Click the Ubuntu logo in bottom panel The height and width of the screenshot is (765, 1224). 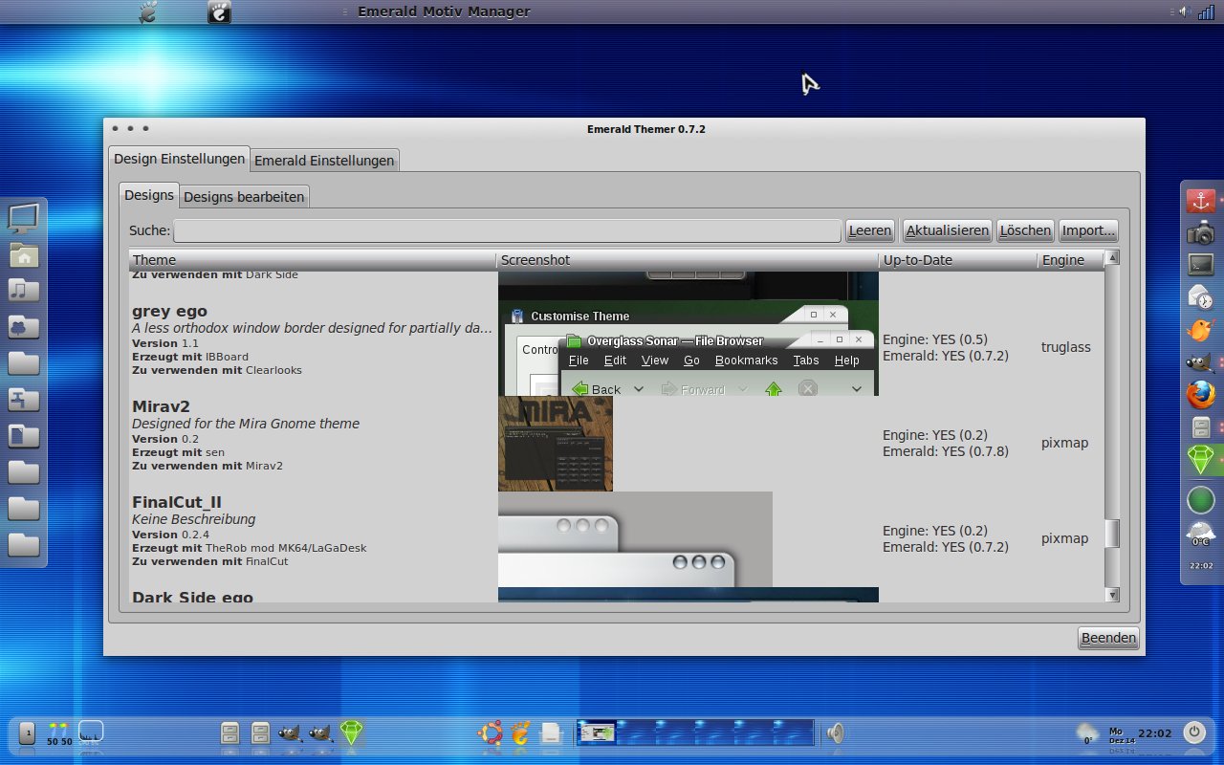point(492,733)
